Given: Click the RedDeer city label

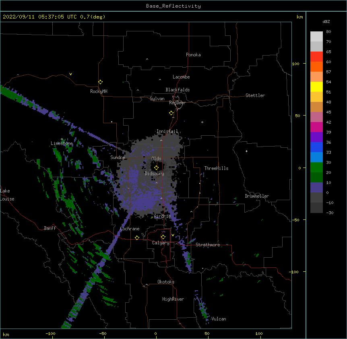Looking at the screenshot, I should 177,103.
